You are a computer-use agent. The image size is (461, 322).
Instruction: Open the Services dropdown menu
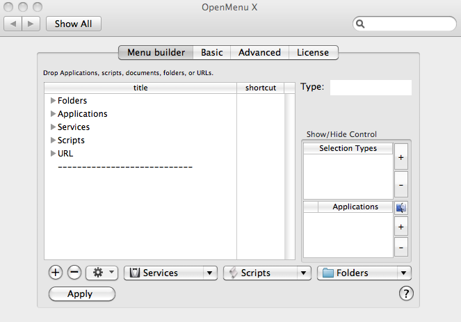point(170,273)
